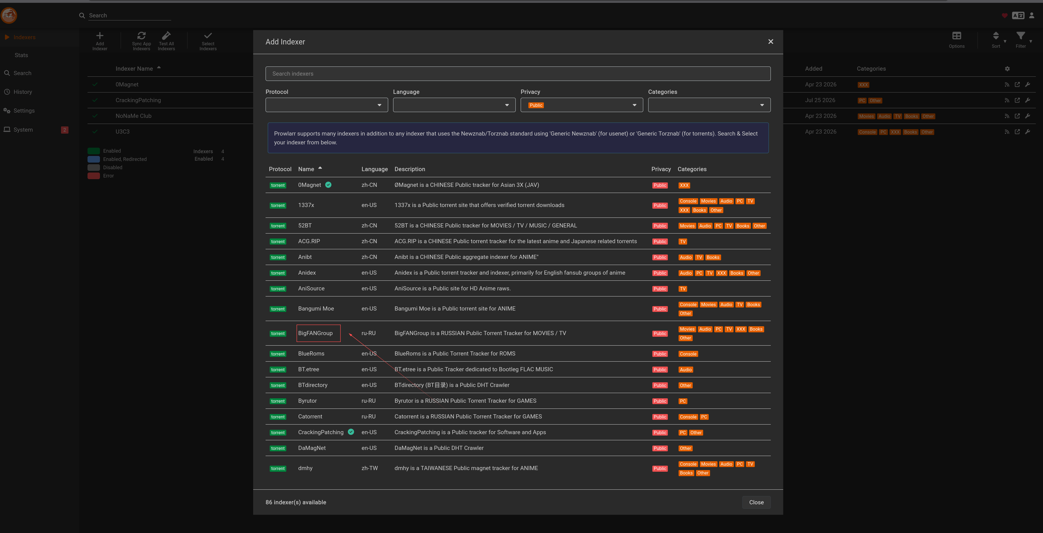Click the Close button in dialog footer
The width and height of the screenshot is (1043, 533).
756,502
